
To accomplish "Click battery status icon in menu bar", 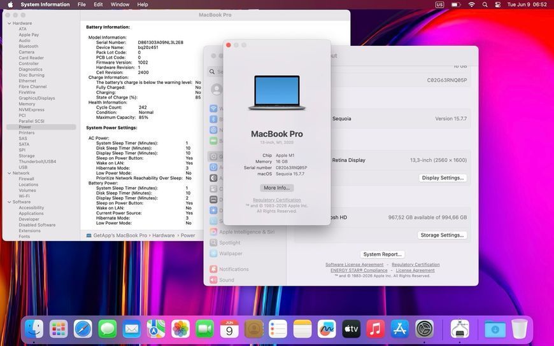I will [456, 4].
